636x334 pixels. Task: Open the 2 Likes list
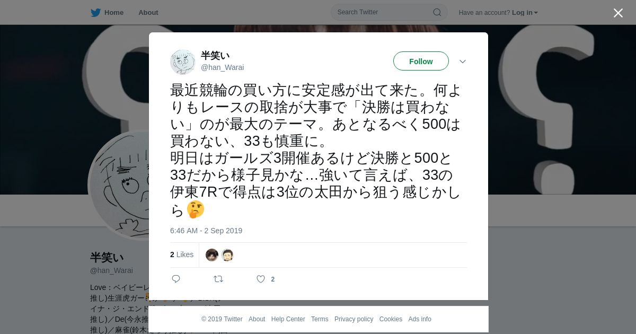(182, 254)
